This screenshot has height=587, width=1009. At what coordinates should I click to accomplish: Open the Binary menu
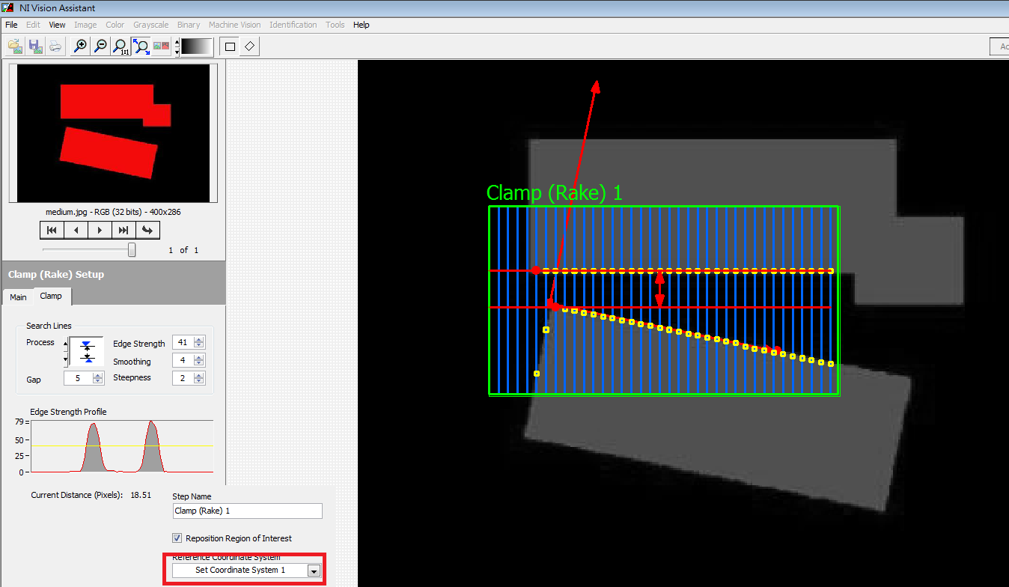[x=189, y=25]
